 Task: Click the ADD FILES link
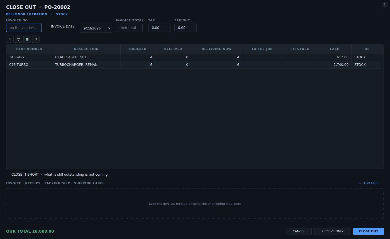[x=369, y=183]
